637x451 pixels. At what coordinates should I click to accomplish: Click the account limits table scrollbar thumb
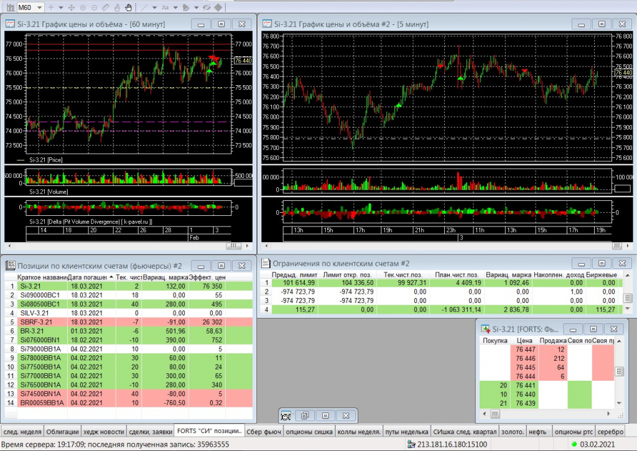pos(627,298)
